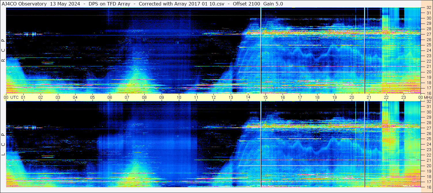
Task: Click the UTC label at axis start
Action: 14,97
